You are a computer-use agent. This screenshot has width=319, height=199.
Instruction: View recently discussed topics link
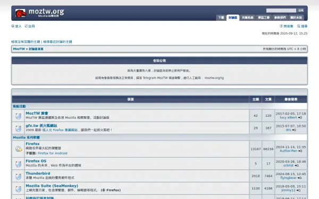click(57, 42)
